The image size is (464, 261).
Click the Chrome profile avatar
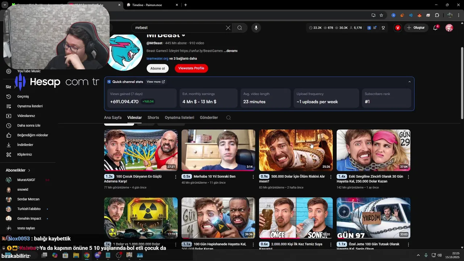coord(450,15)
